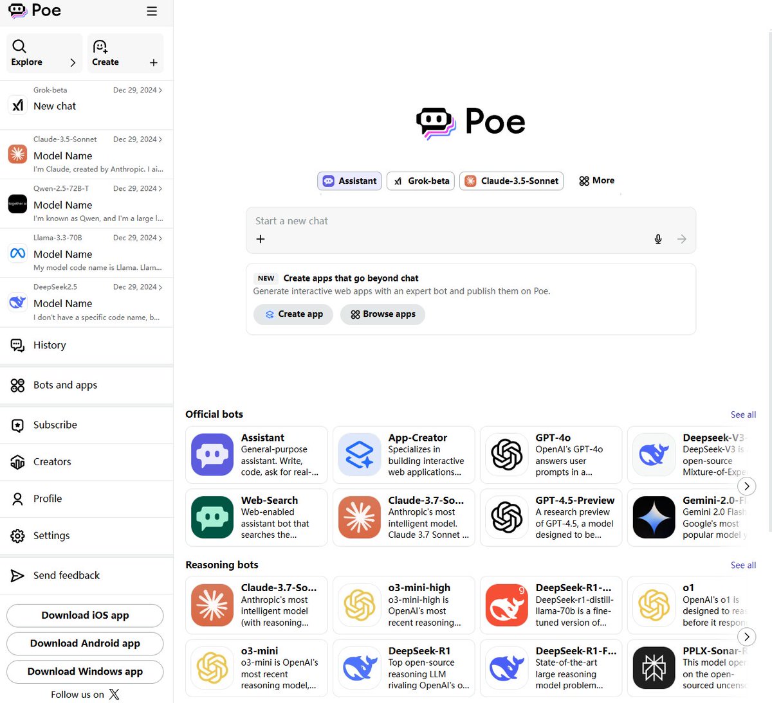
Task: Select the Claude-3.5-Sonnet bot chip
Action: pos(511,181)
